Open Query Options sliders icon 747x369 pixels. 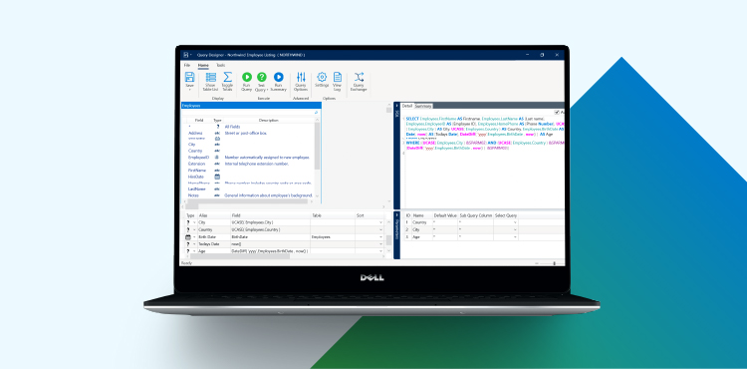pos(301,77)
